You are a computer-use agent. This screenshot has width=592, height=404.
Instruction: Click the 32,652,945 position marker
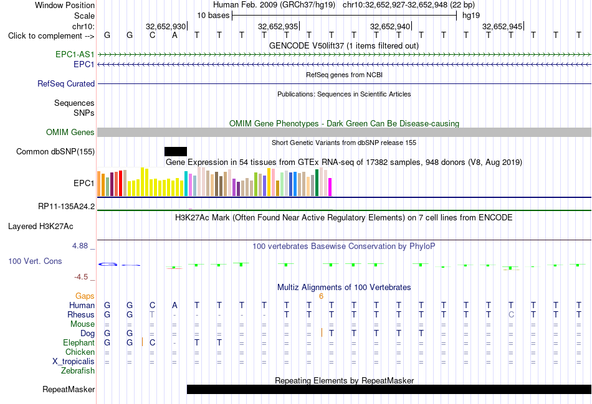[x=503, y=26]
